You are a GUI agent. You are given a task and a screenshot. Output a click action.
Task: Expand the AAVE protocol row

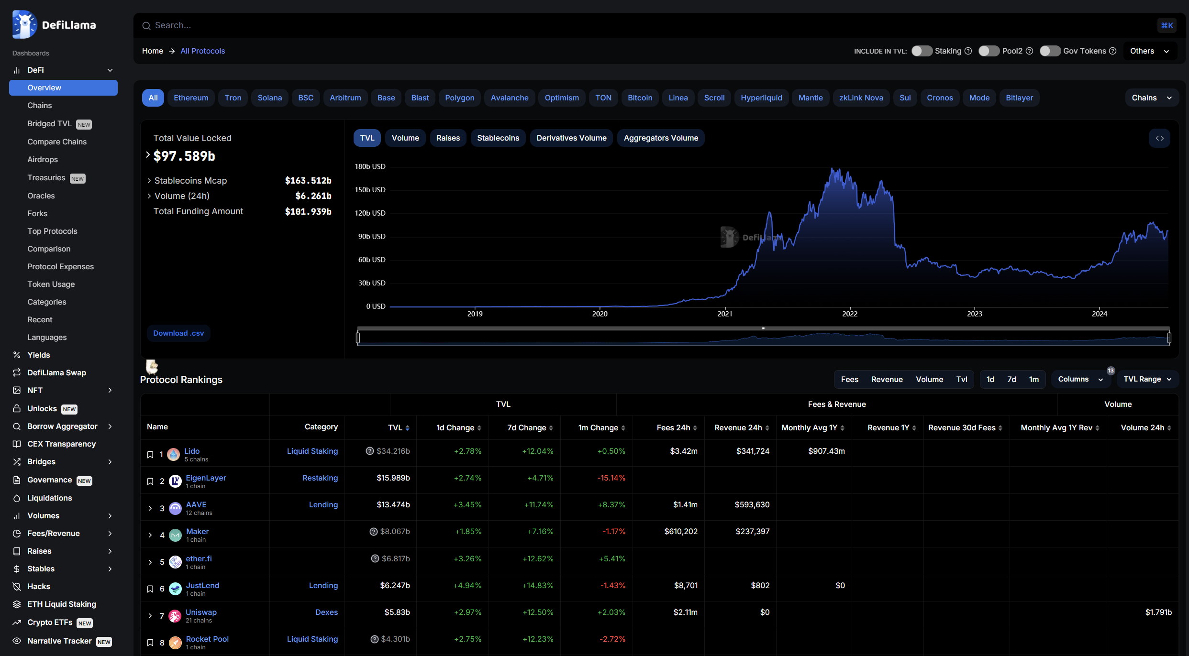click(x=150, y=508)
